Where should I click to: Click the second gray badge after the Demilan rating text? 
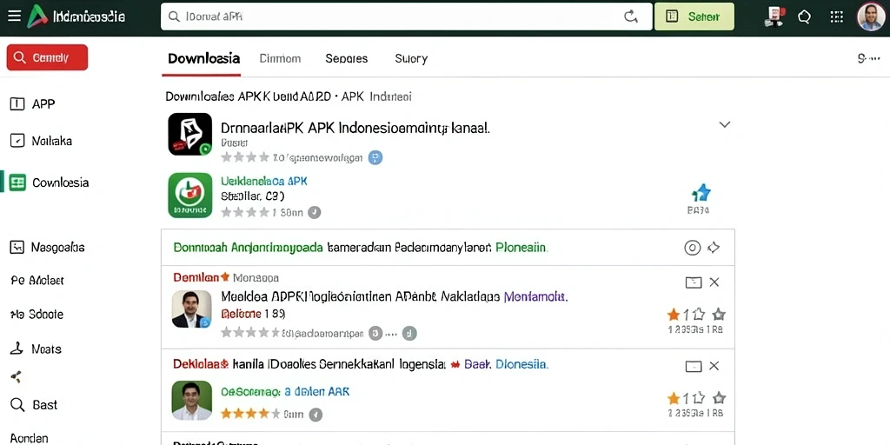[410, 333]
